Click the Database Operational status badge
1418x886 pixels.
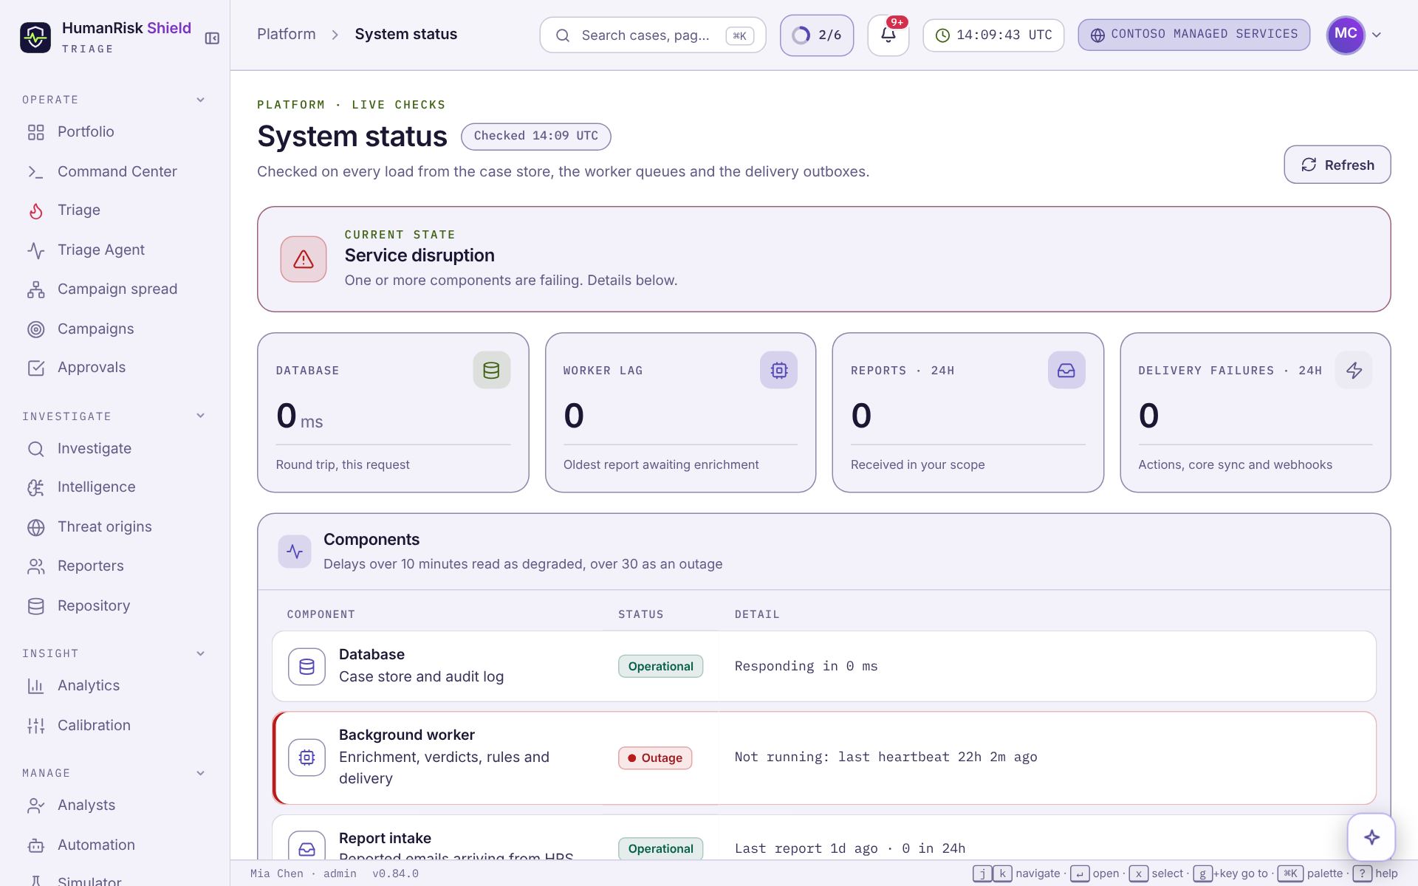pyautogui.click(x=660, y=666)
